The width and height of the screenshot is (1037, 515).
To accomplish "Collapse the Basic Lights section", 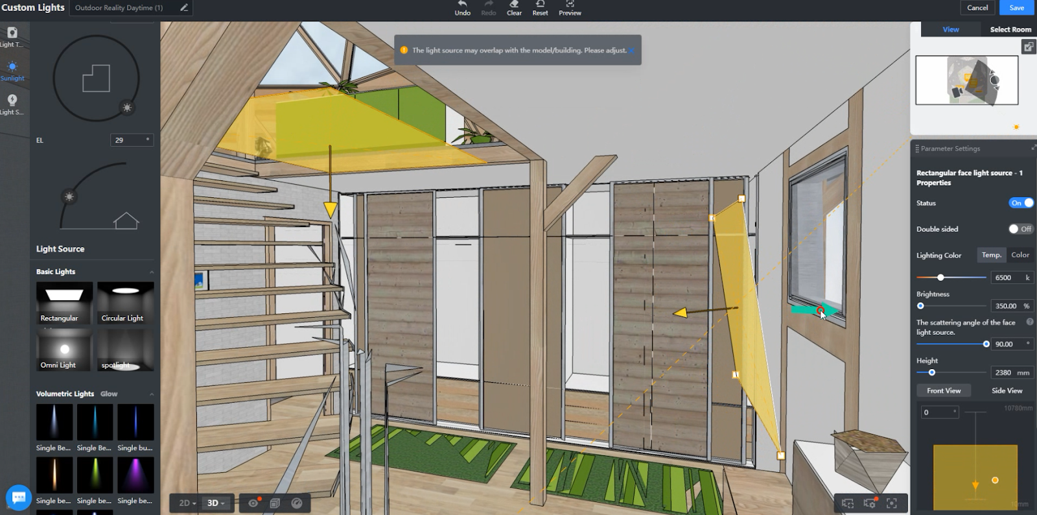I will [152, 272].
